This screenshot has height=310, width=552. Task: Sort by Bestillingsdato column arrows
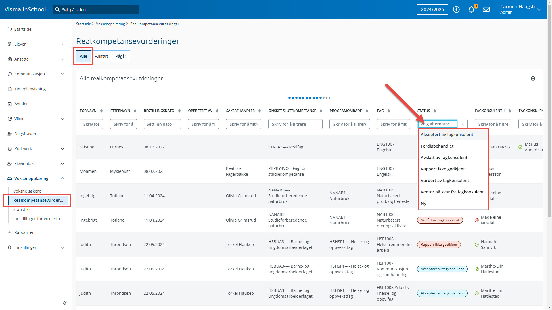coord(179,111)
